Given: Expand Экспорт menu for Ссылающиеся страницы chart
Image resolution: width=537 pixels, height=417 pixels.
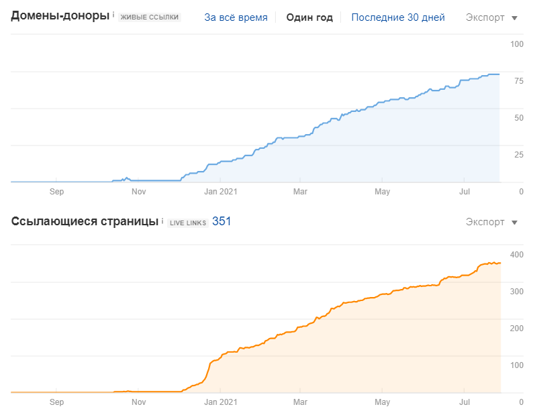Looking at the screenshot, I should (x=491, y=223).
